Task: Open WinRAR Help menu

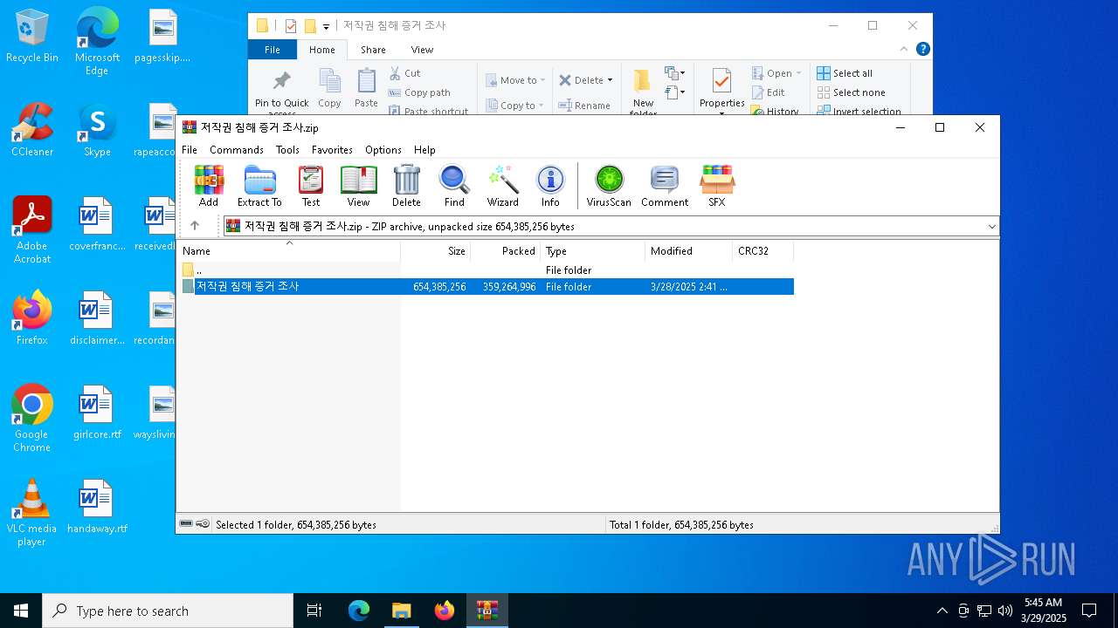Action: (x=424, y=150)
